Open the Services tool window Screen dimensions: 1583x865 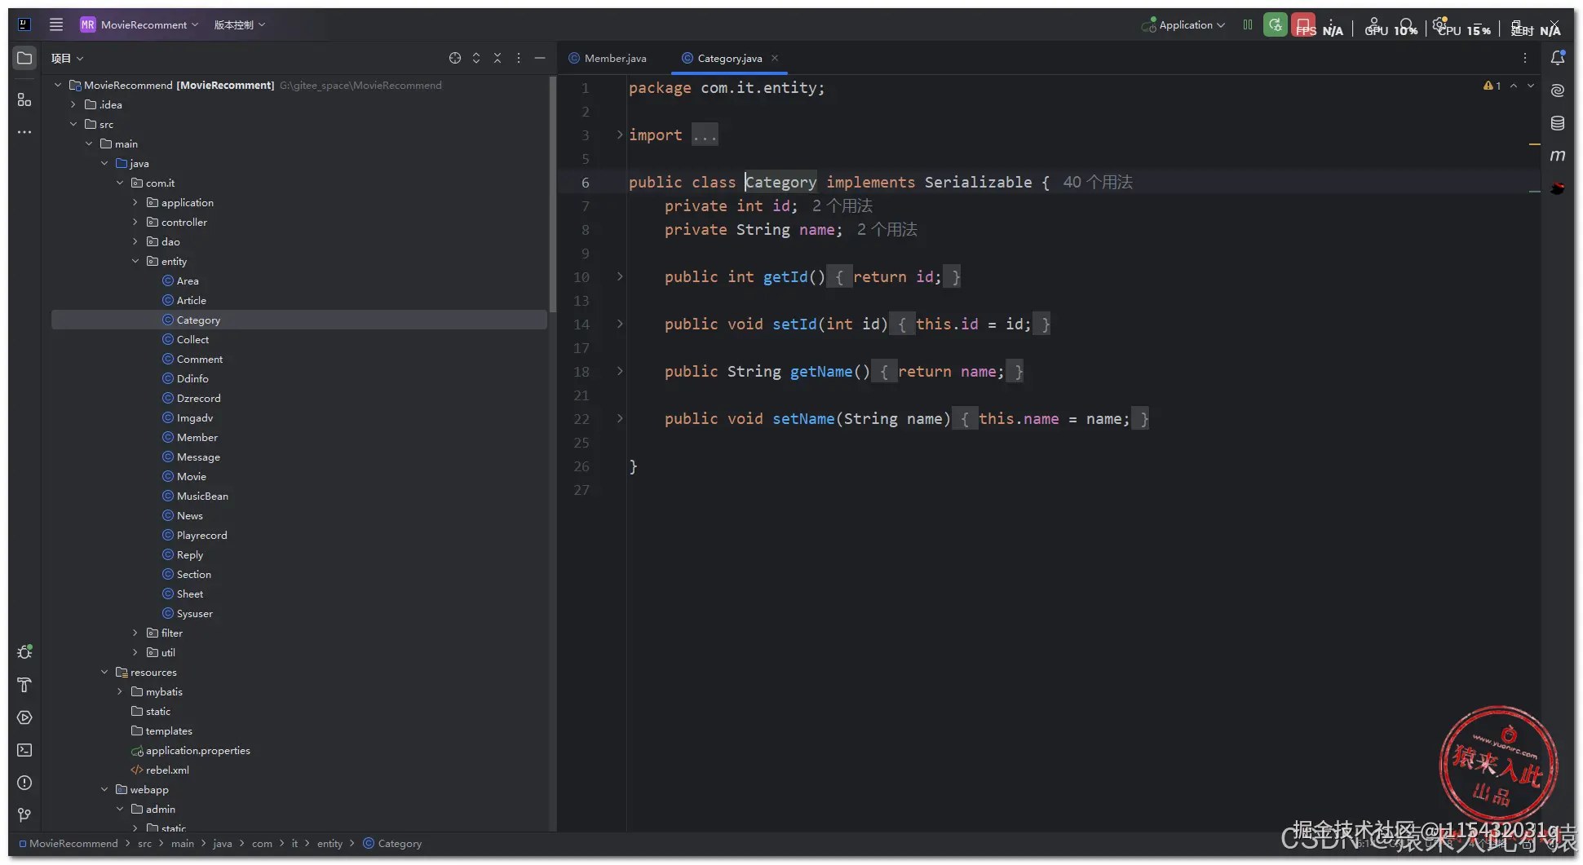pos(24,717)
